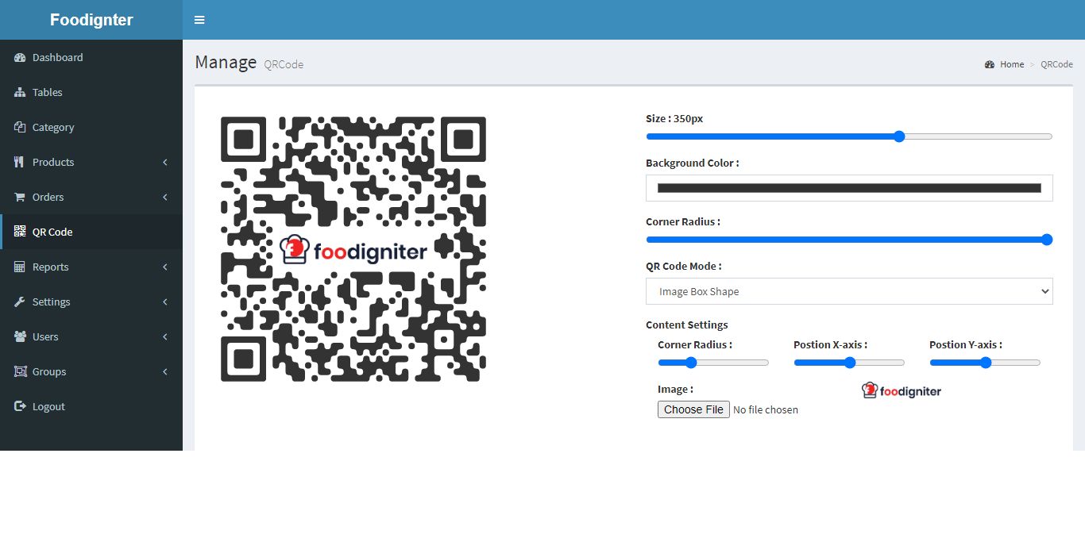Click the Foodignter brand logo link
Viewport: 1085px width, 534px height.
(x=91, y=20)
